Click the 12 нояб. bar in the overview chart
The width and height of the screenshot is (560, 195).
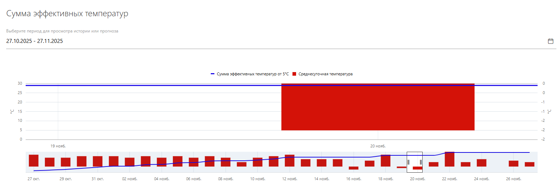tap(290, 160)
